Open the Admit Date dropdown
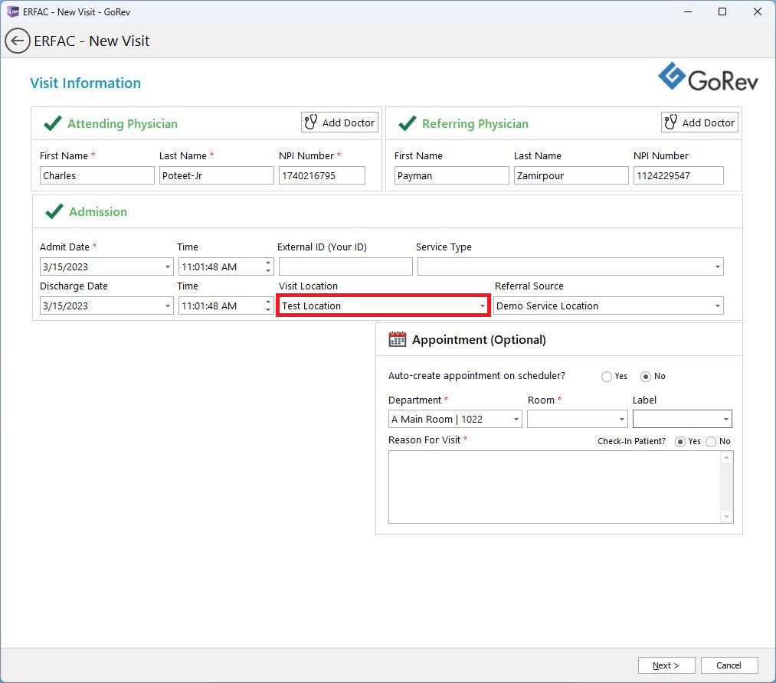This screenshot has width=776, height=683. (168, 266)
